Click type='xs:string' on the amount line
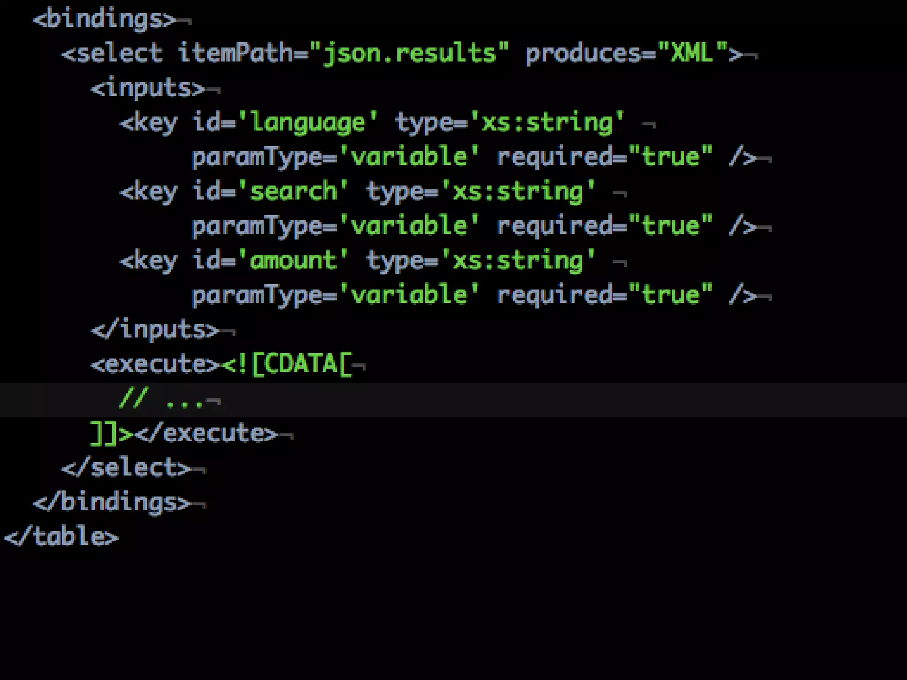The image size is (907, 680). click(x=481, y=261)
